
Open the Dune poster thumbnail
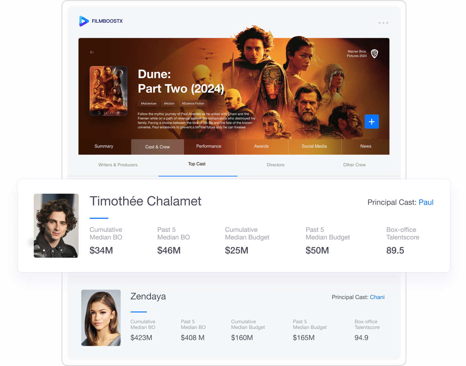(109, 91)
